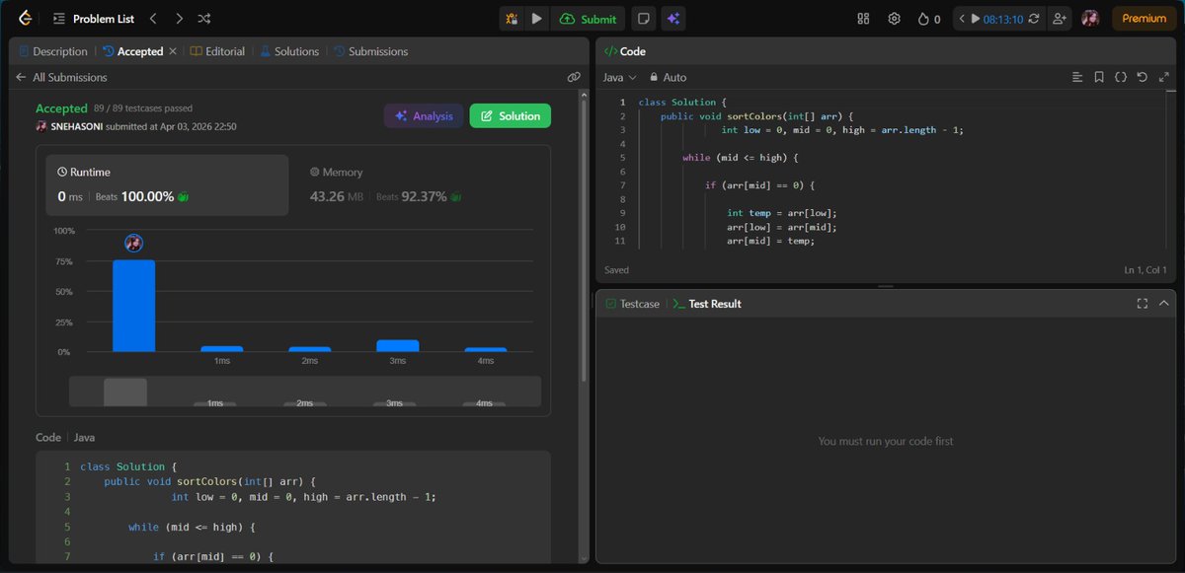Collapse the test panel with chevron up
The image size is (1185, 573).
[x=1164, y=304]
